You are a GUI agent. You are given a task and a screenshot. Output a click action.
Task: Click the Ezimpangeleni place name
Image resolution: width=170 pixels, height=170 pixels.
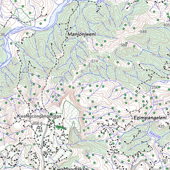click(150, 118)
